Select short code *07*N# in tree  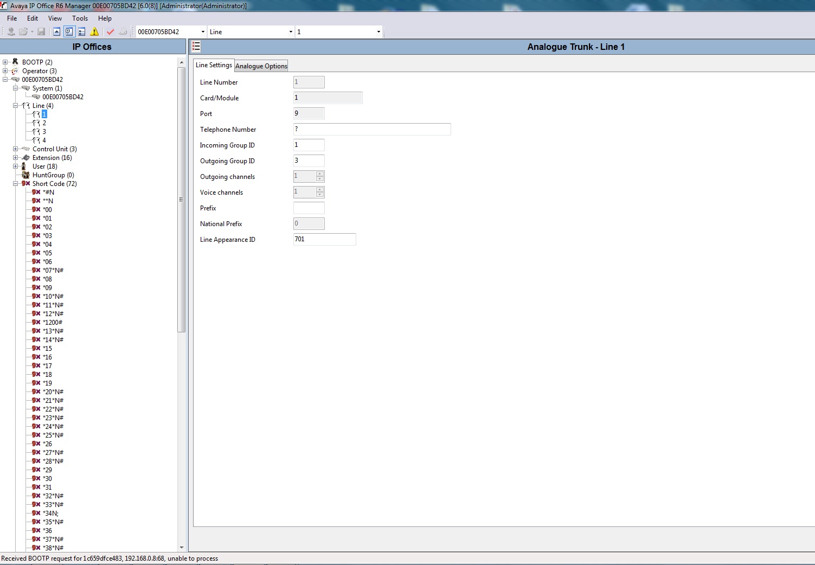pos(53,271)
